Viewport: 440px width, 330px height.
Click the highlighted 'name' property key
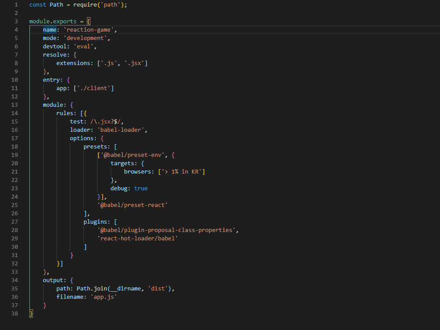coord(50,30)
